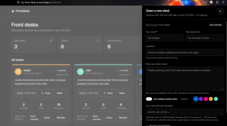Select the Role (optional) input field
Screen dimensions: 227x126
coord(204,38)
